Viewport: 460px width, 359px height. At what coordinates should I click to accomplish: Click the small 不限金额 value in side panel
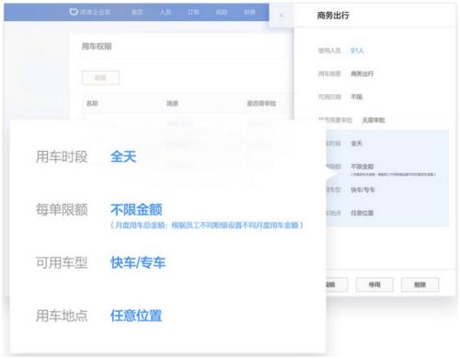pos(362,167)
